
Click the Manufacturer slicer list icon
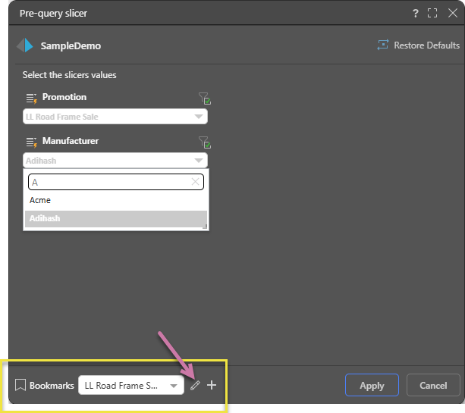point(31,142)
